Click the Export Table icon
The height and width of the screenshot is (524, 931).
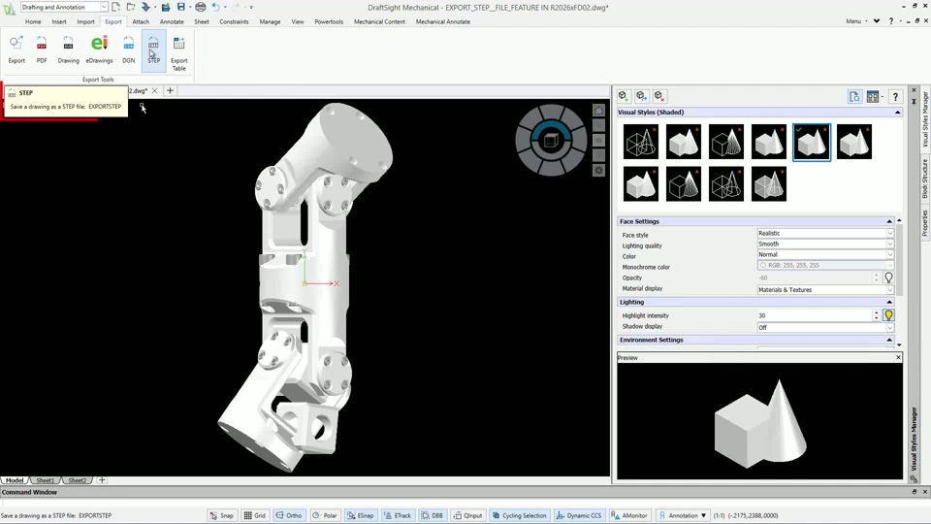(x=178, y=49)
